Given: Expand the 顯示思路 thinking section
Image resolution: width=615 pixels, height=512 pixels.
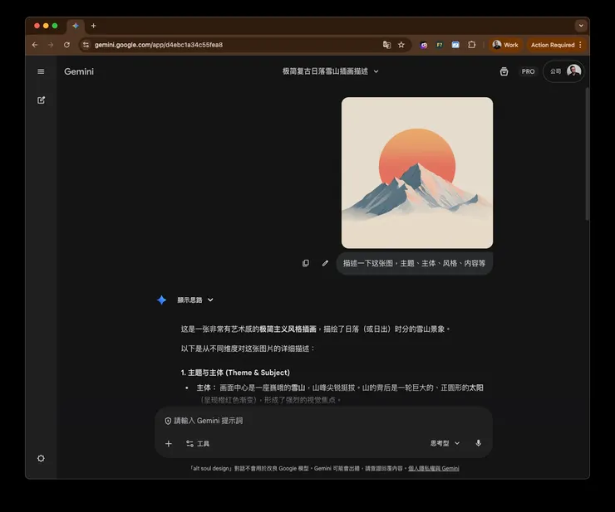Looking at the screenshot, I should coord(195,300).
